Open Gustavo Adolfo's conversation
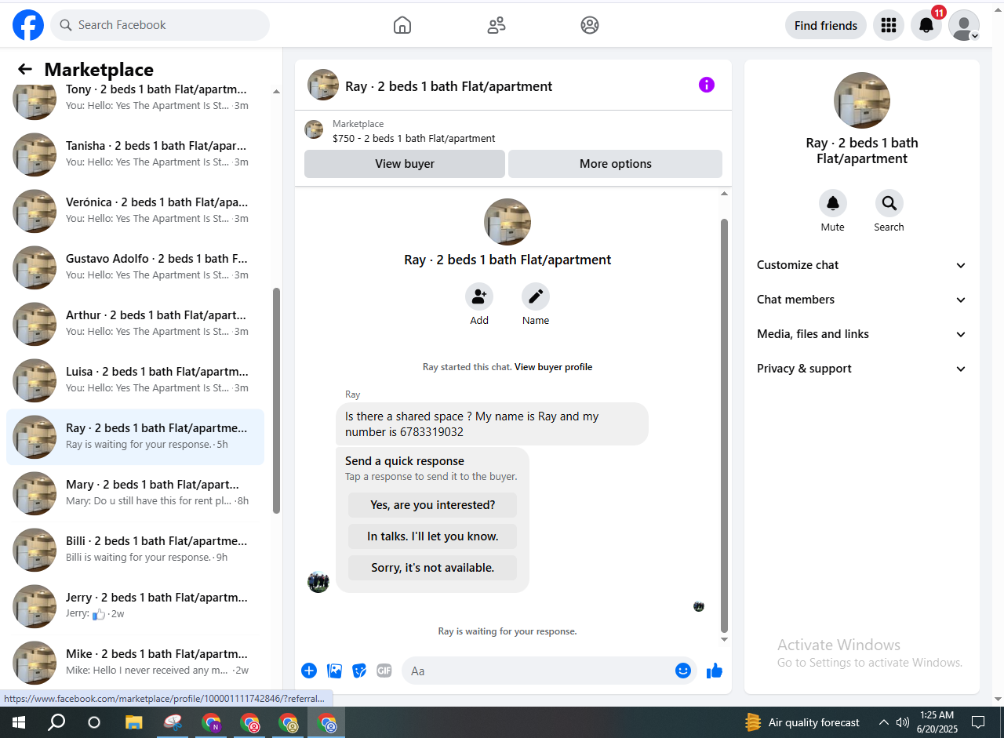The image size is (1004, 738). click(x=135, y=267)
